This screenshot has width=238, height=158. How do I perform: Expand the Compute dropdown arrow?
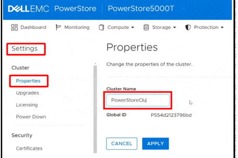tap(133, 28)
